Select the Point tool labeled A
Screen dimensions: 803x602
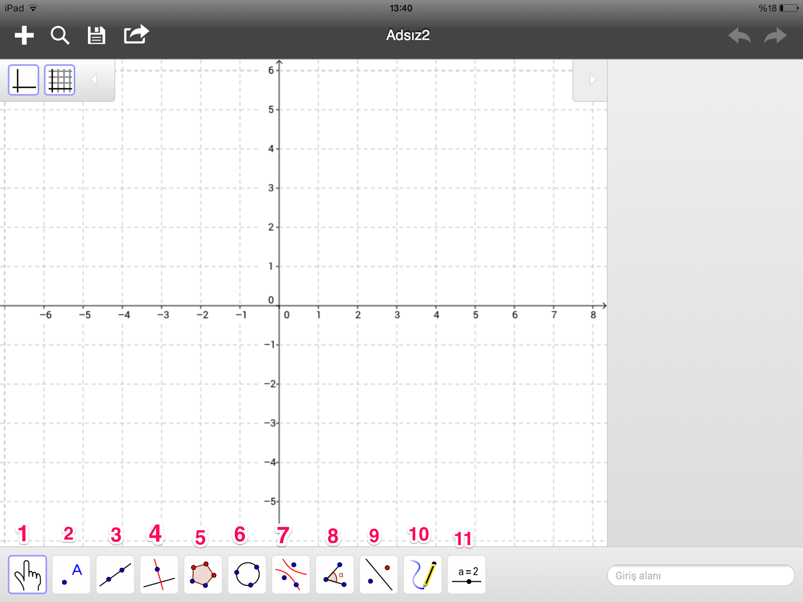tap(71, 574)
